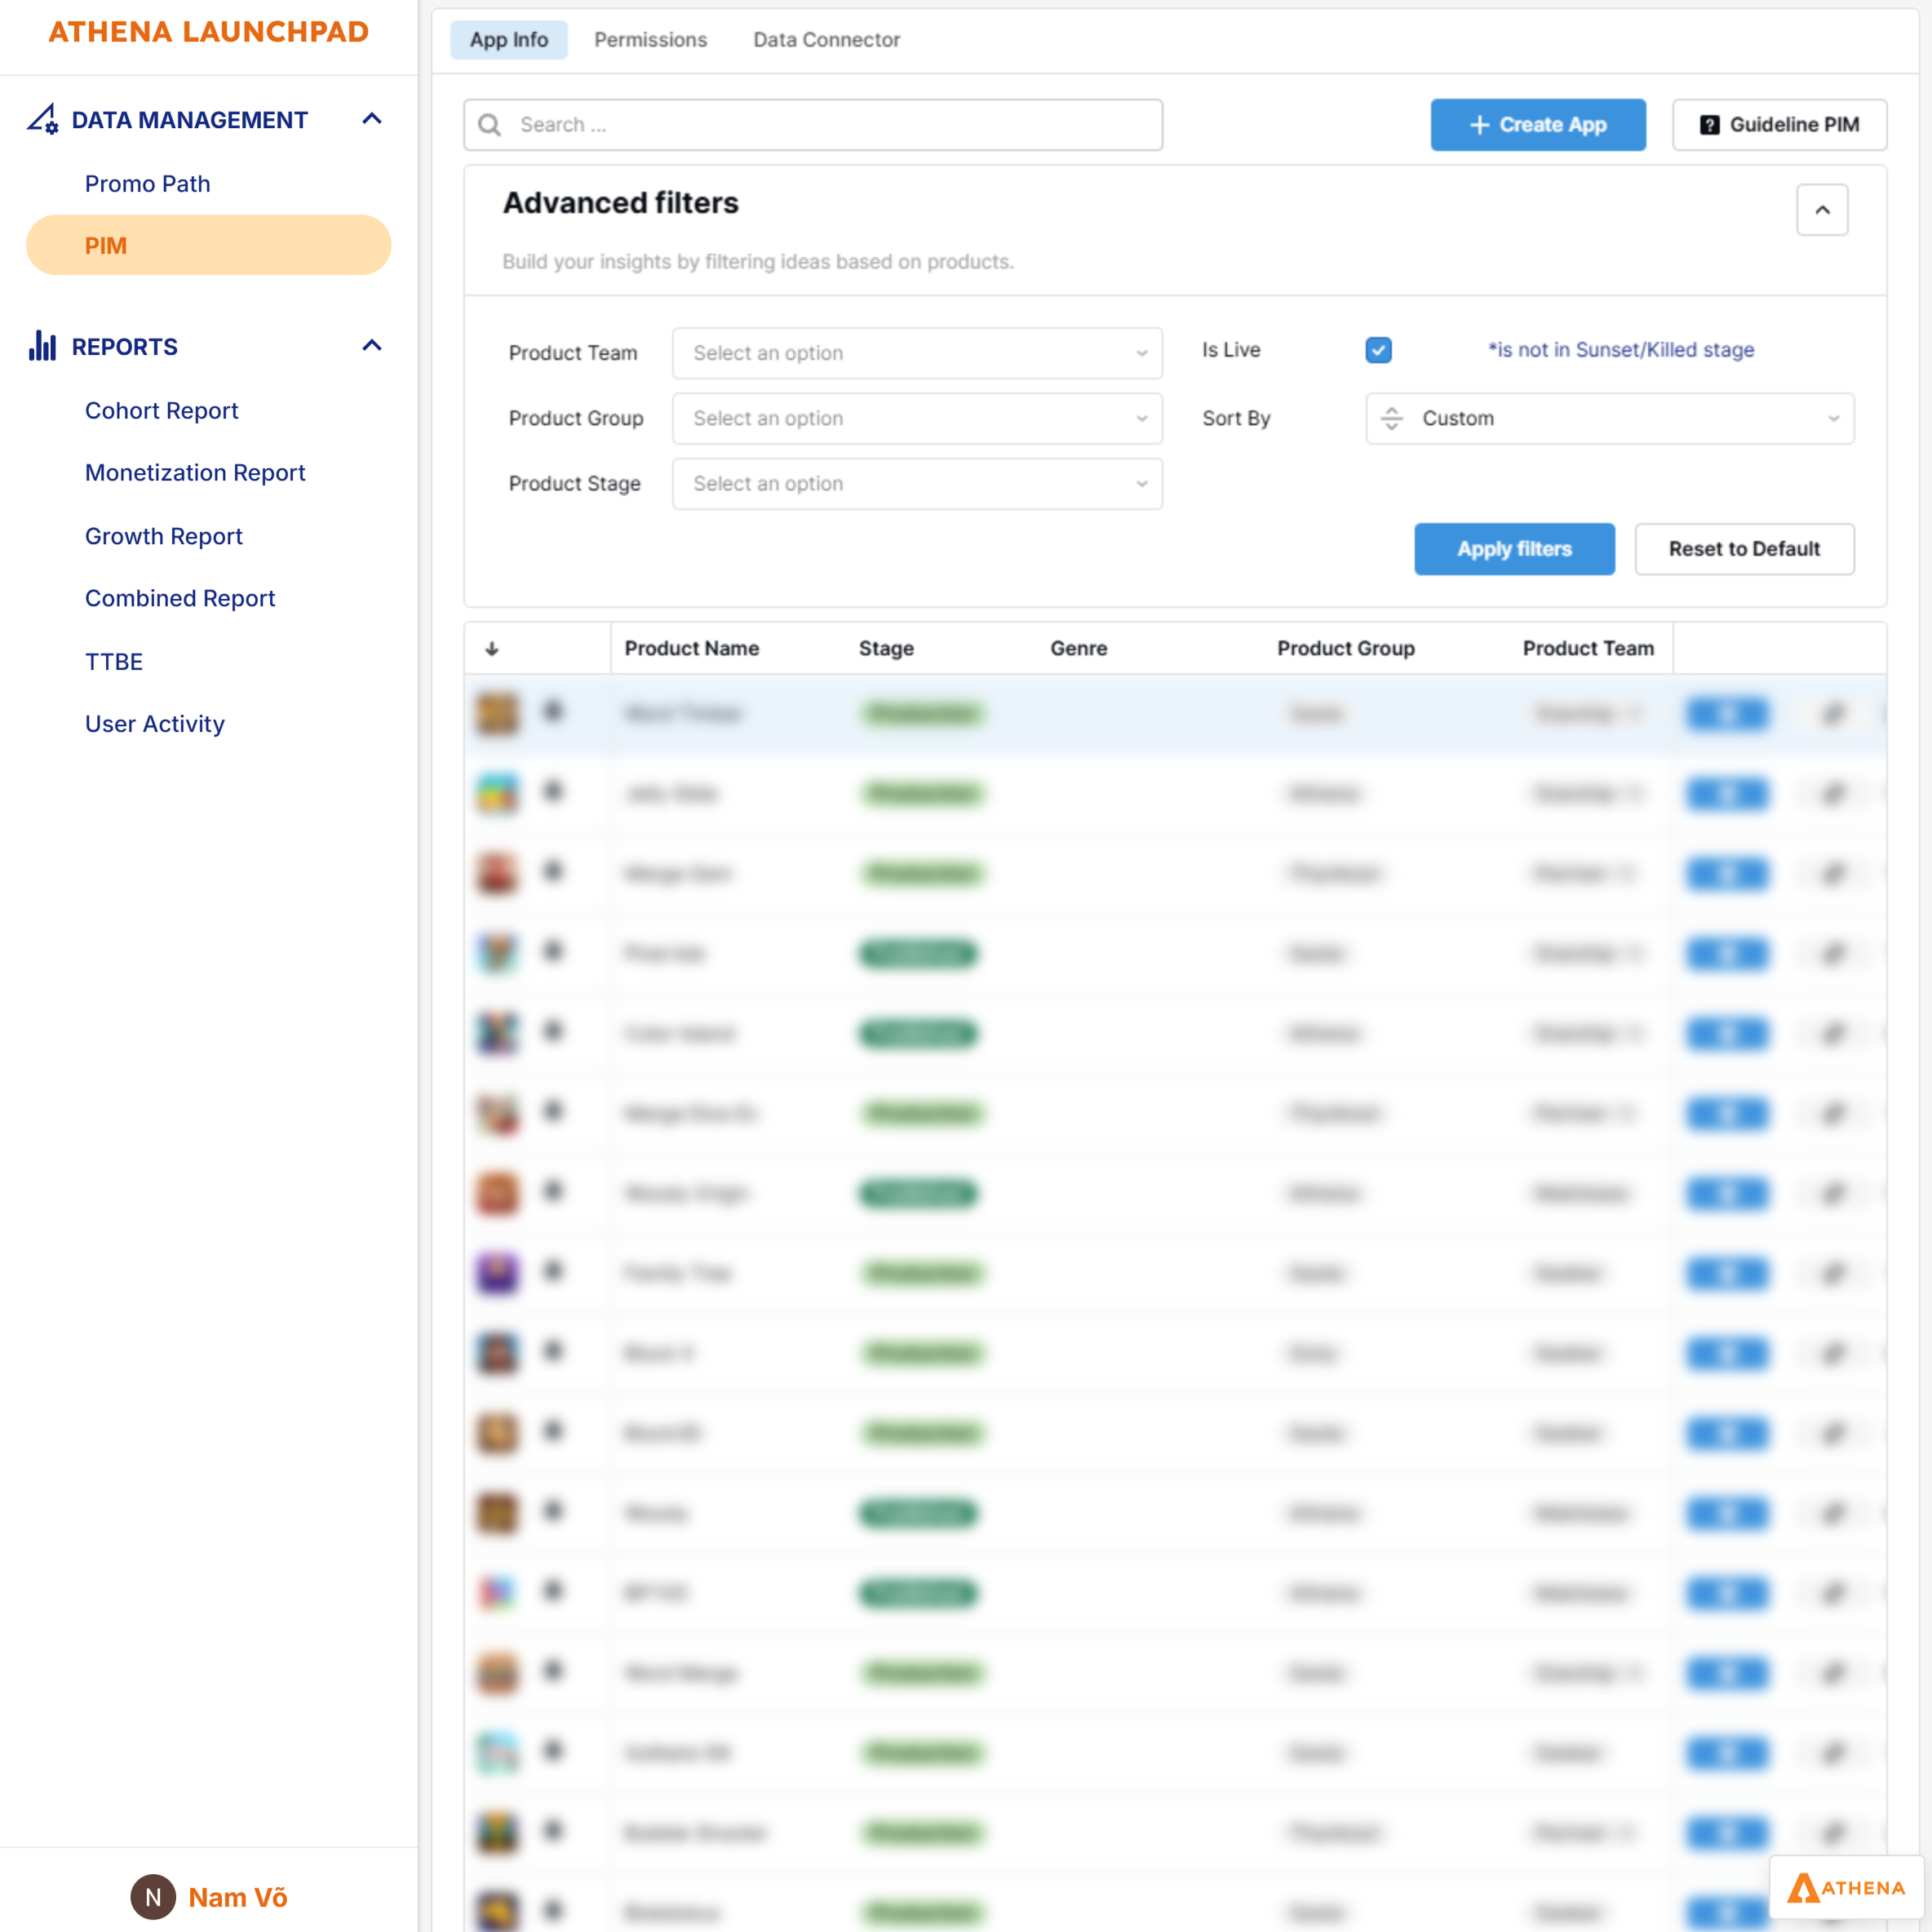Click the Nam Võ user avatar
This screenshot has height=1932, width=1932.
(153, 1897)
